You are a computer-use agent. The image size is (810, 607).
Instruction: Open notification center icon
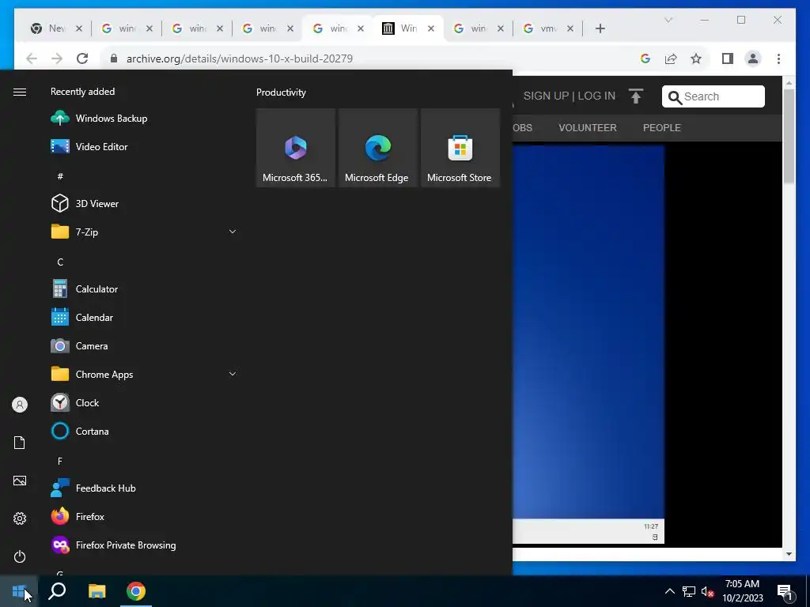[785, 592]
